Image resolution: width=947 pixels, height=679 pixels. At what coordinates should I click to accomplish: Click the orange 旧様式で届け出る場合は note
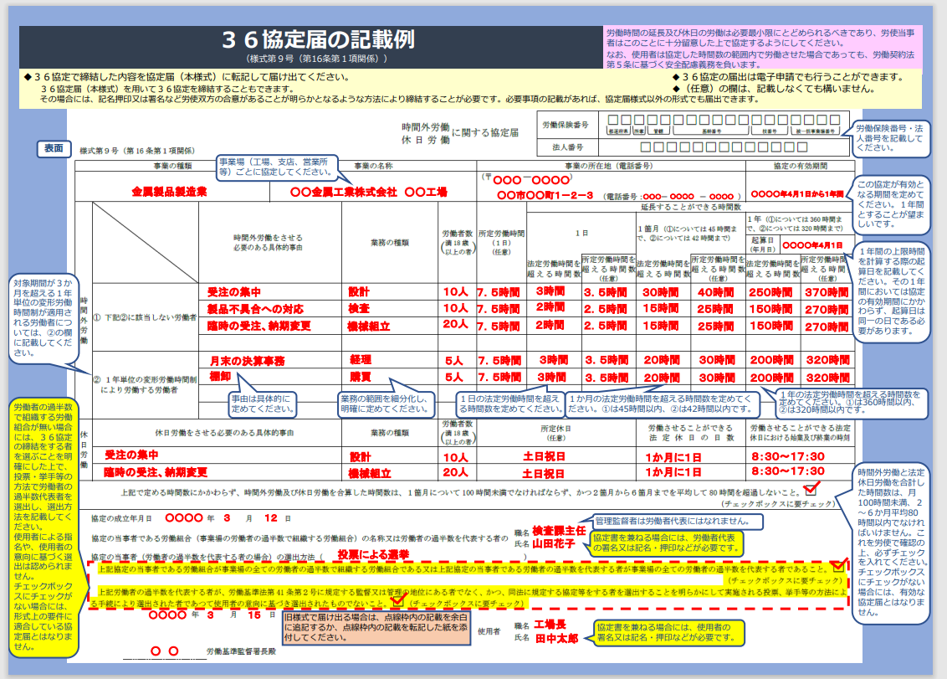coord(376,628)
